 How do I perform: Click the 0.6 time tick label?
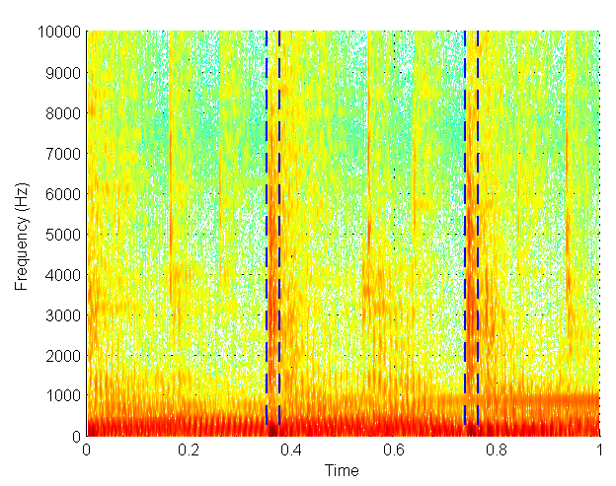coord(394,450)
